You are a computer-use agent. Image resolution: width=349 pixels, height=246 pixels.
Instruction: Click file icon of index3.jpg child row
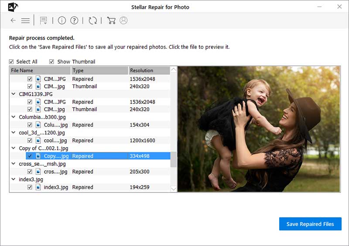click(x=38, y=187)
